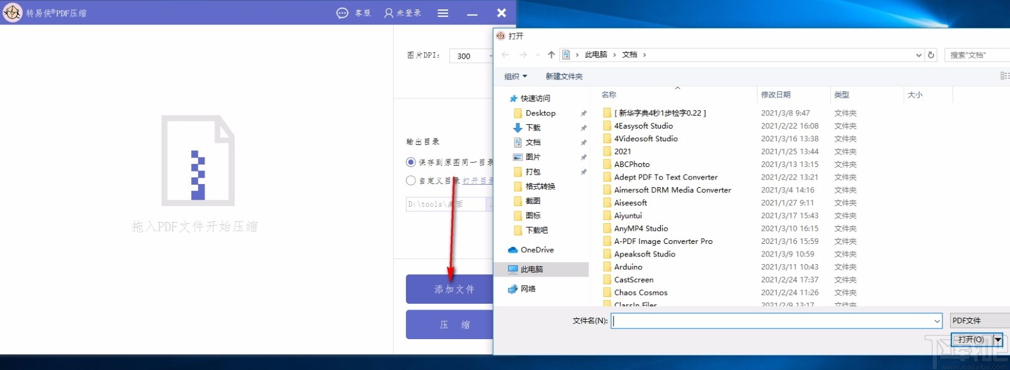Open recent locations dropdown arrow
The image size is (1010, 370).
tap(538, 55)
